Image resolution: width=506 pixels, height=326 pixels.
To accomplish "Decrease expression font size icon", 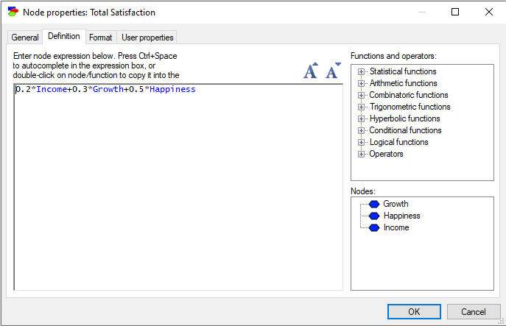I will pos(333,71).
